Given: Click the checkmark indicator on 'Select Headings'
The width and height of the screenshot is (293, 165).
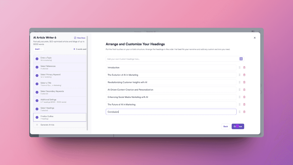Looking at the screenshot, I should (x=36, y=109).
